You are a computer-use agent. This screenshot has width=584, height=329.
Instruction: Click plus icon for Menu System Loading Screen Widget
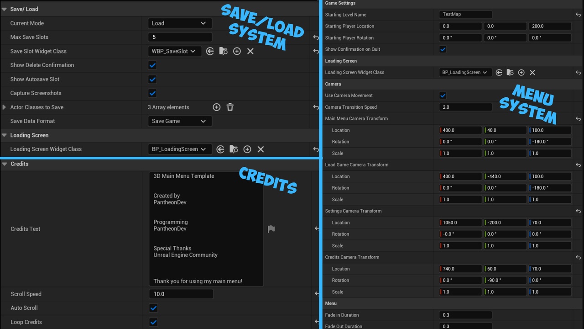click(x=521, y=72)
